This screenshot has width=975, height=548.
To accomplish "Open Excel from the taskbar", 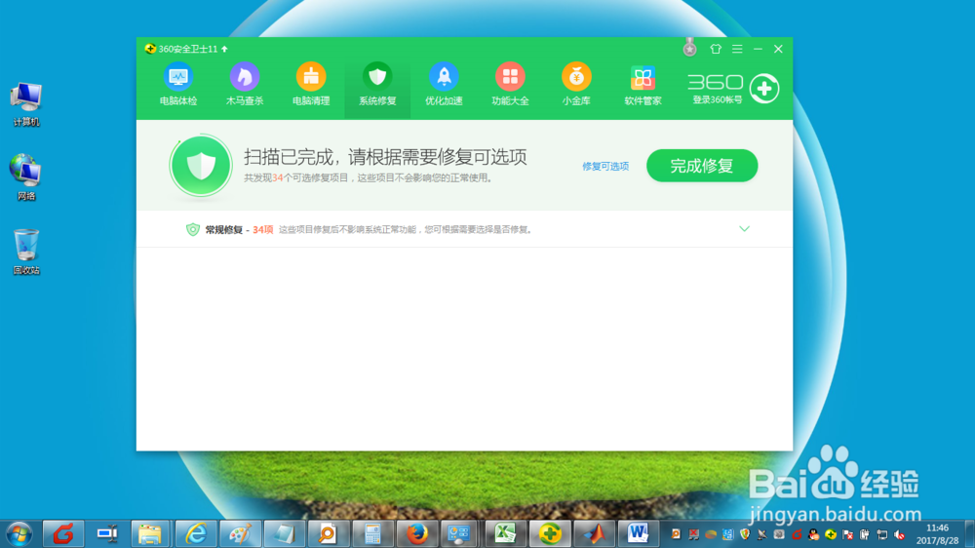I will 505,533.
